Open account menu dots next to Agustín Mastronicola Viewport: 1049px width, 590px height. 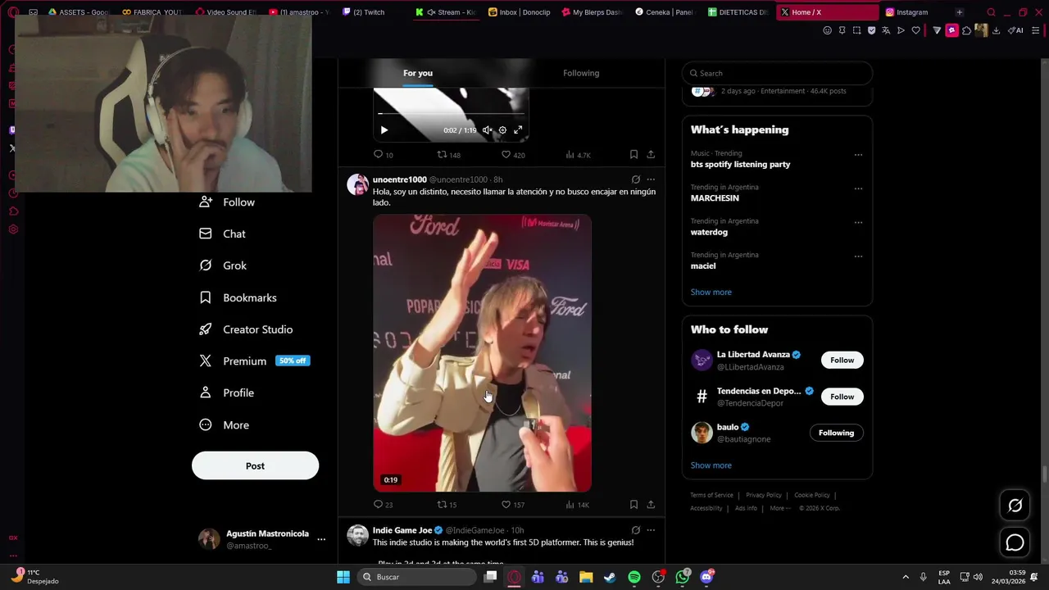(x=321, y=539)
